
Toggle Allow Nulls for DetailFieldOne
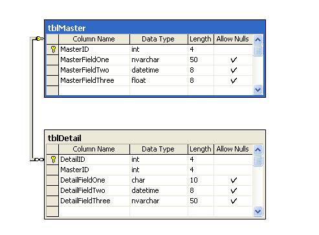pos(233,180)
